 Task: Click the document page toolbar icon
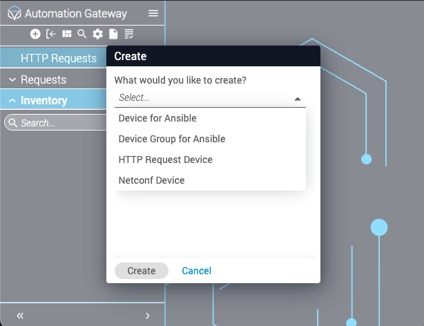tap(113, 34)
